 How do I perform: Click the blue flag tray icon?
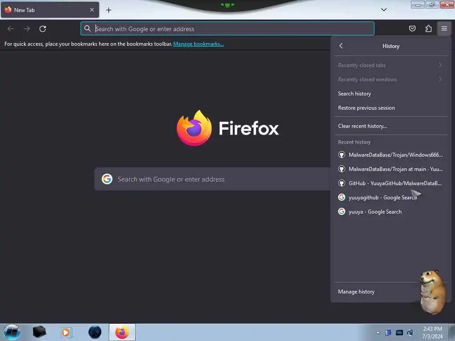(x=388, y=333)
